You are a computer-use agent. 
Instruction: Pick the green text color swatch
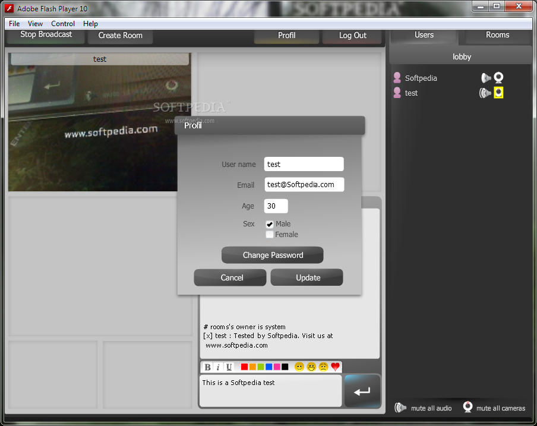point(261,367)
